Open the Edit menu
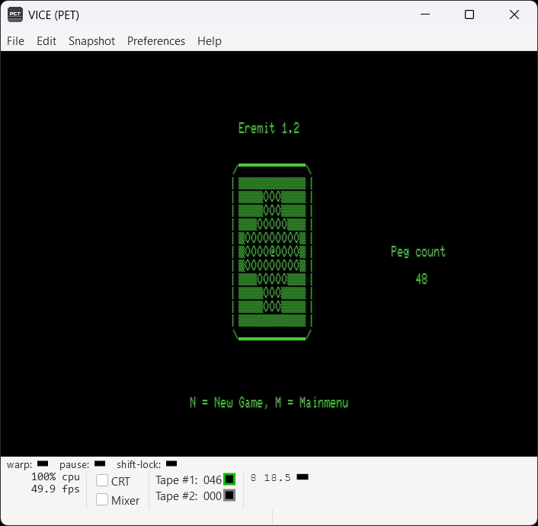 46,41
